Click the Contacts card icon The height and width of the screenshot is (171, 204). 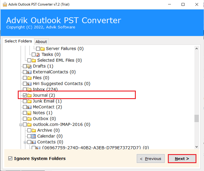34,142
